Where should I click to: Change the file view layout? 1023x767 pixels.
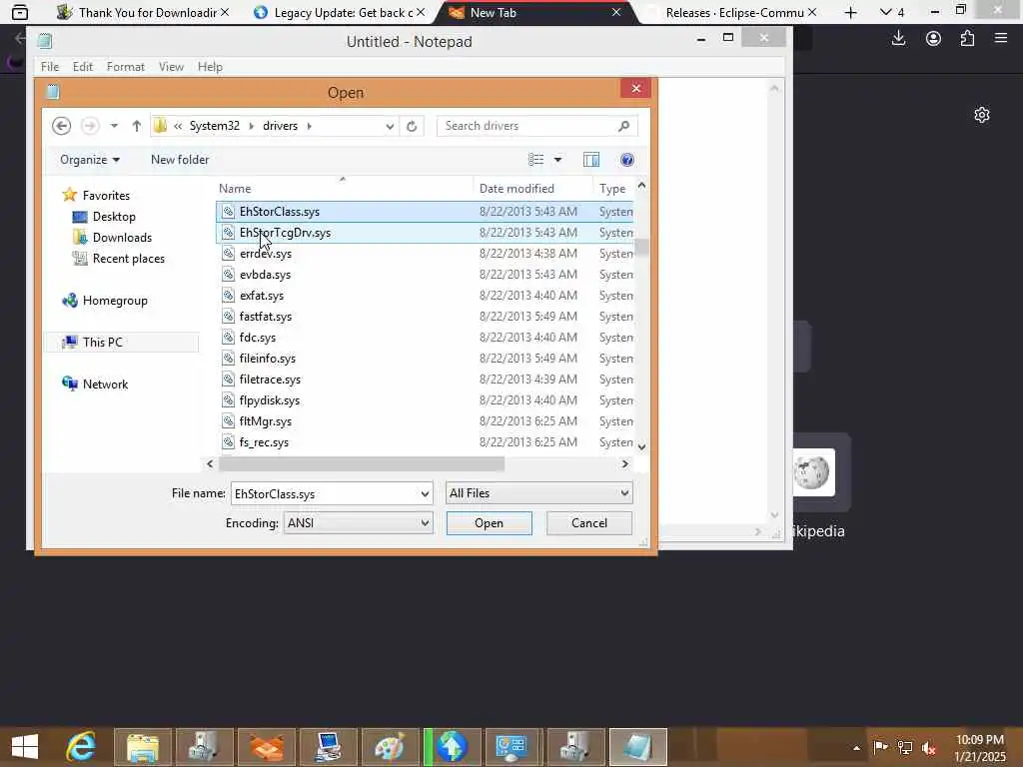(535, 160)
